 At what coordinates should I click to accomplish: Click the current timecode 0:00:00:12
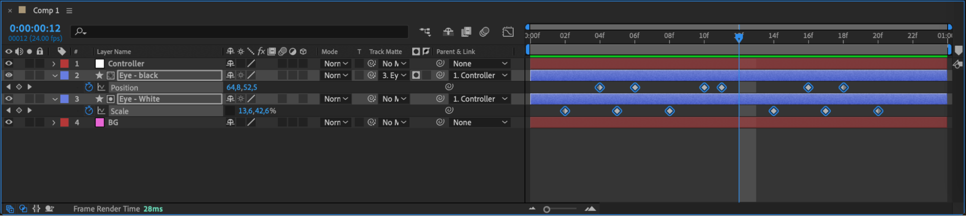point(35,28)
